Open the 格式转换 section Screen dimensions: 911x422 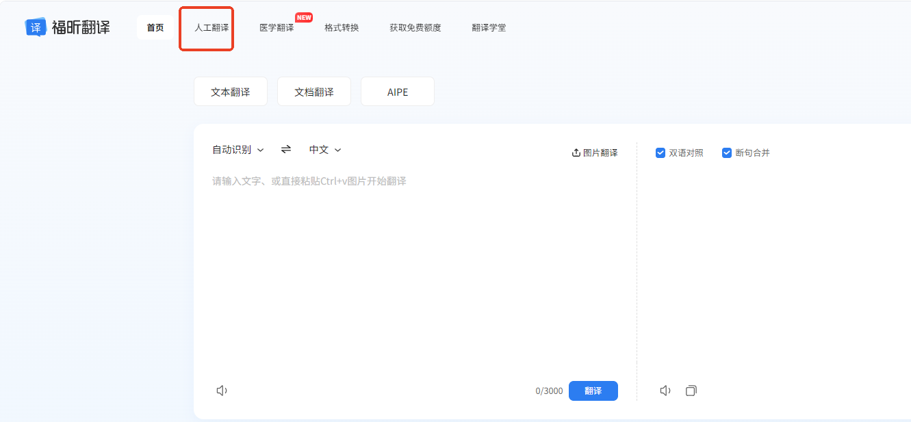(x=341, y=27)
